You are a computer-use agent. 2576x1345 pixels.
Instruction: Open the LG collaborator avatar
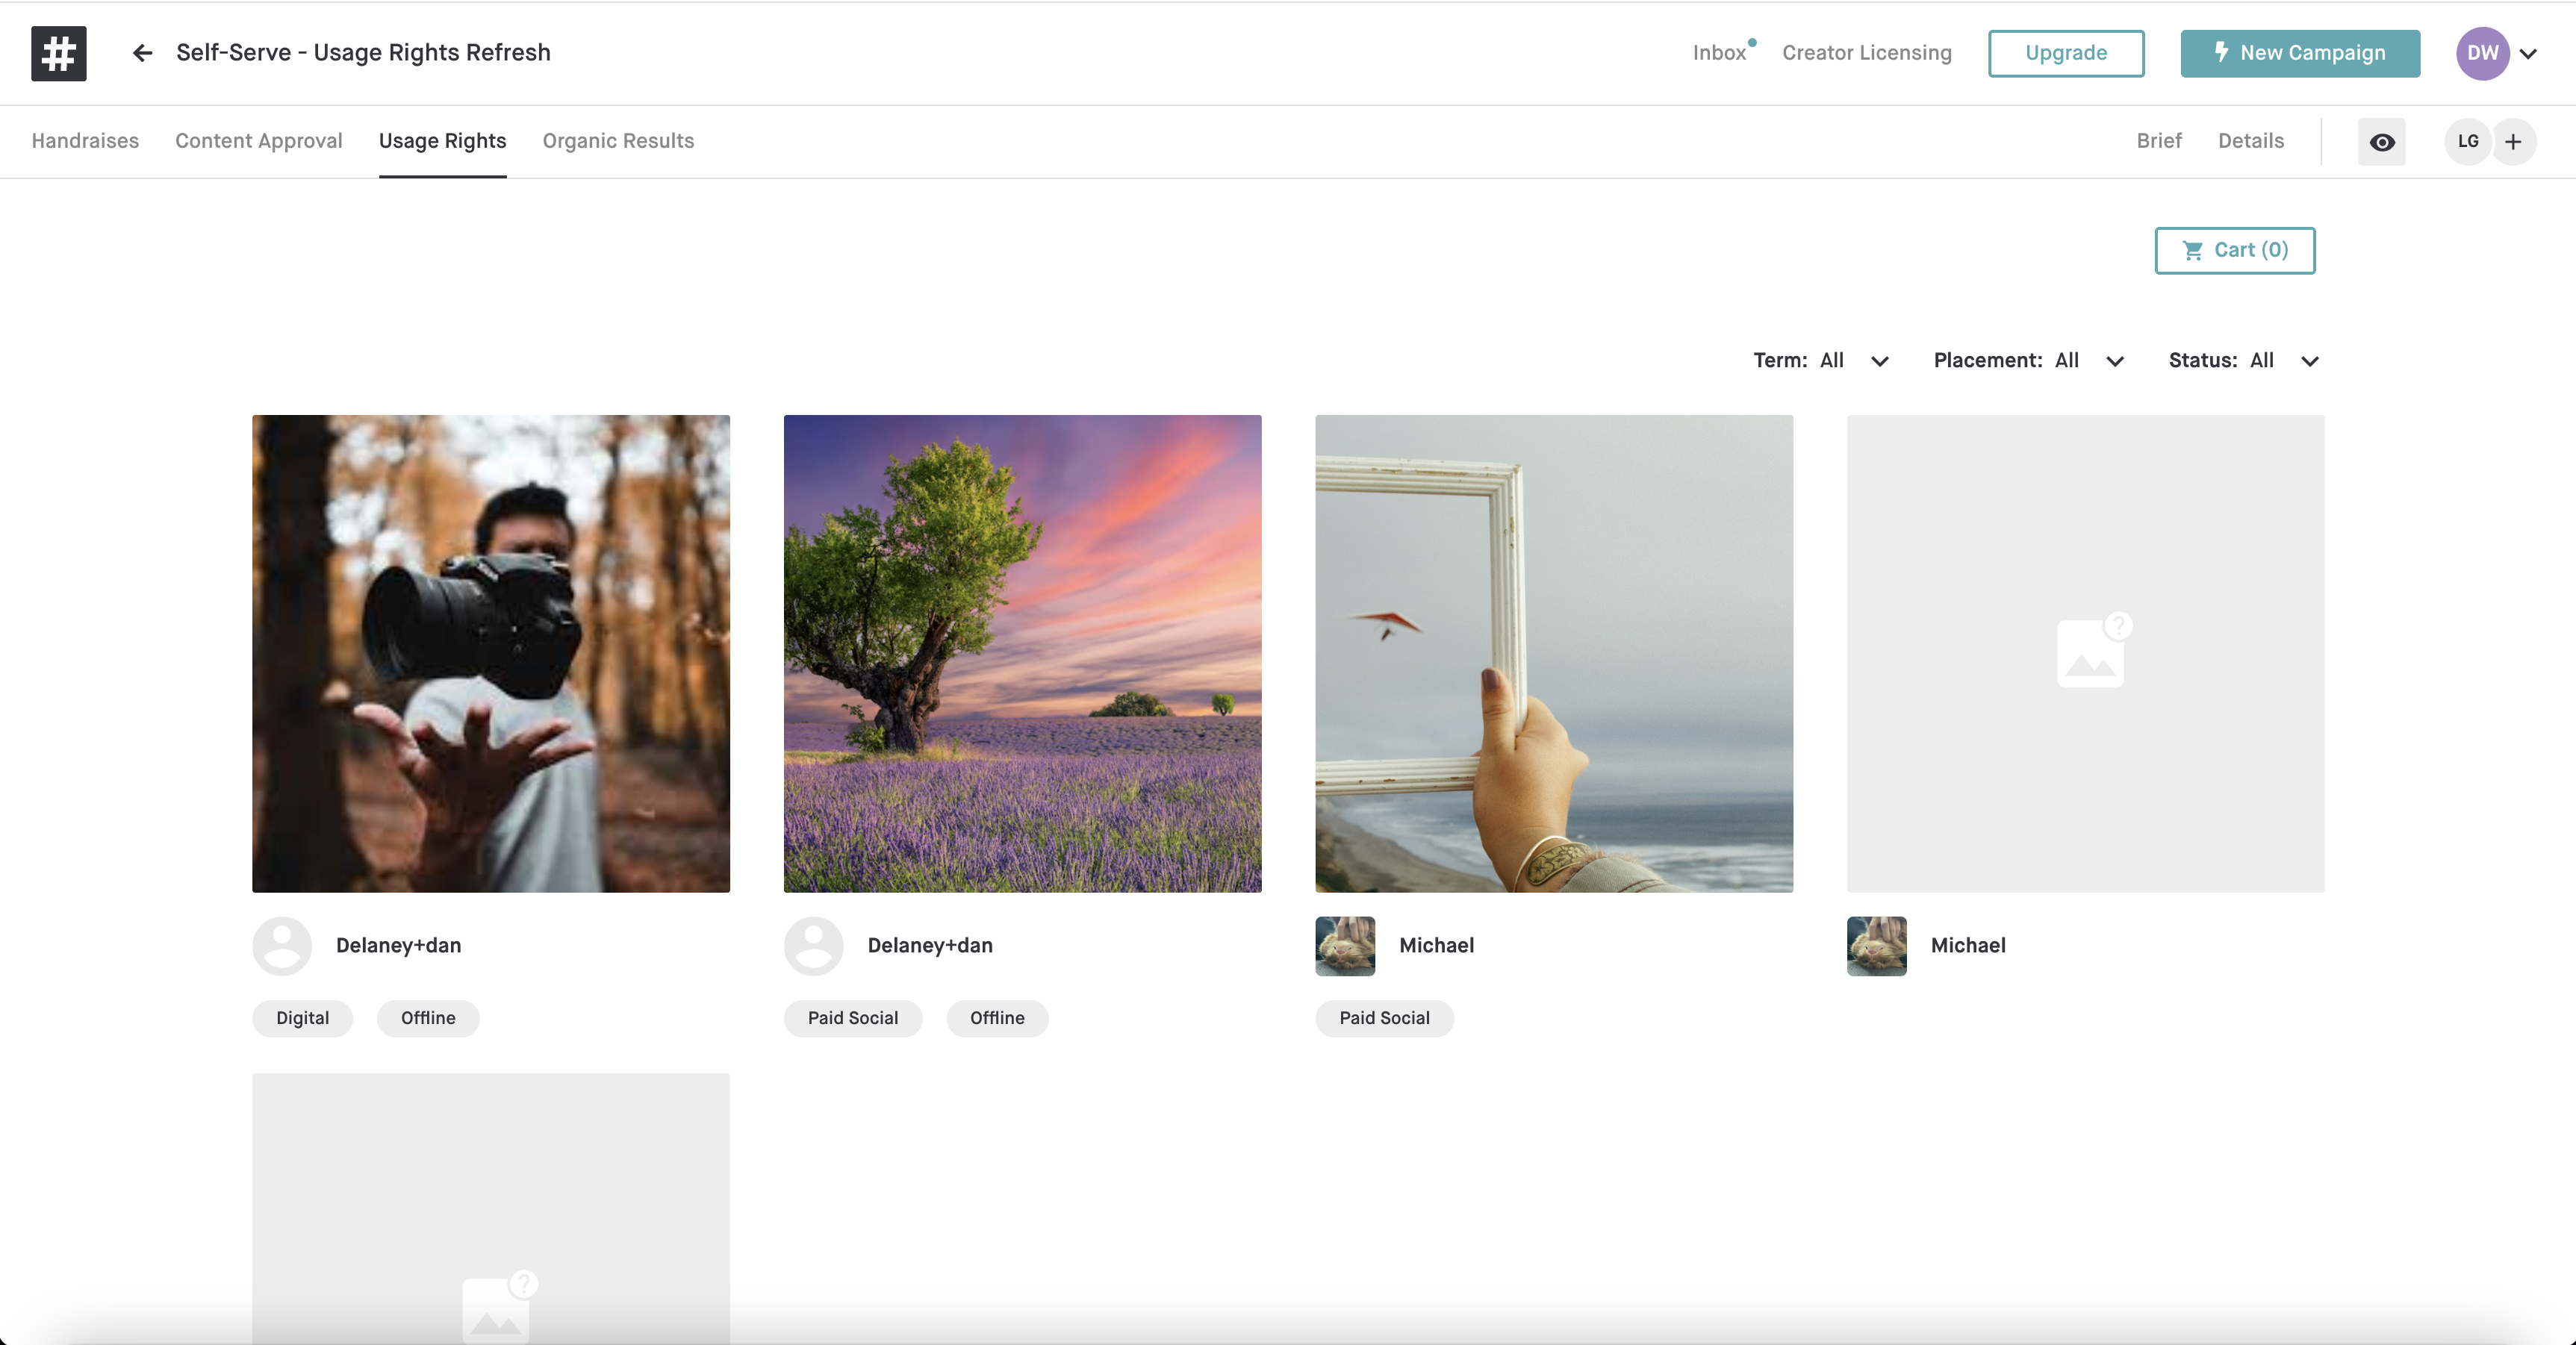2467,142
